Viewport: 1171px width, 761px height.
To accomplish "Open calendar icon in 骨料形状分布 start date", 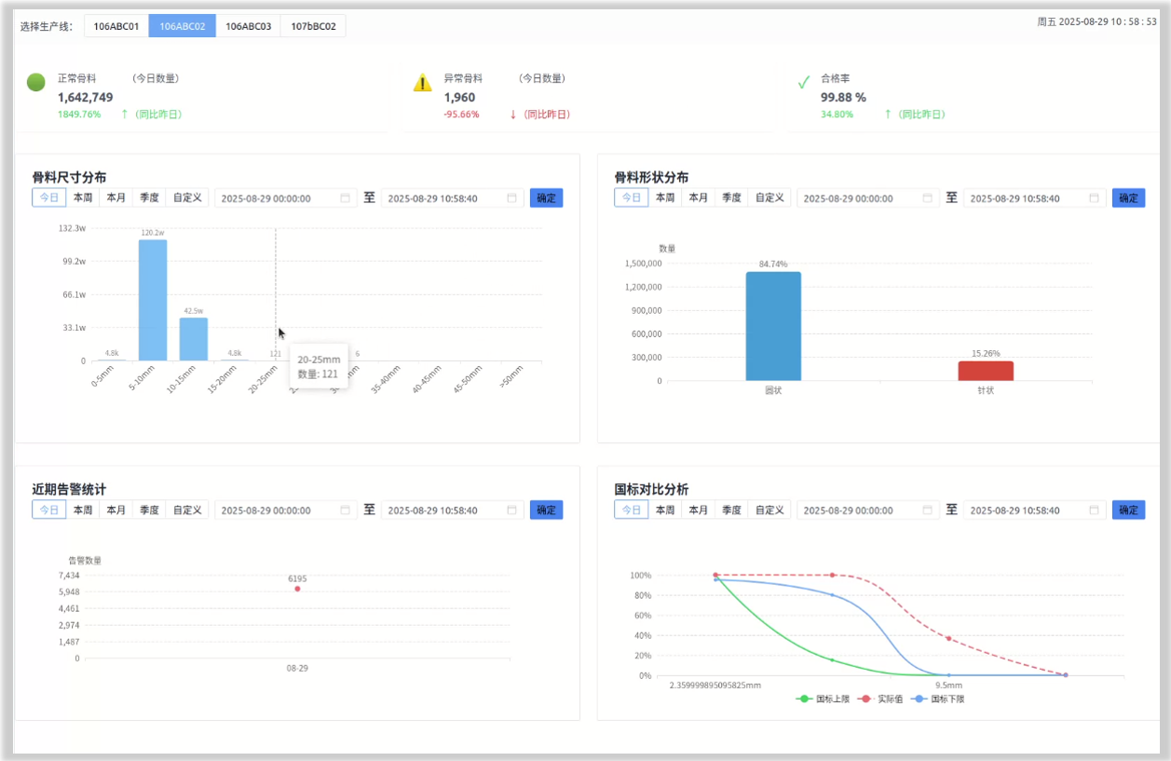I will [x=927, y=198].
